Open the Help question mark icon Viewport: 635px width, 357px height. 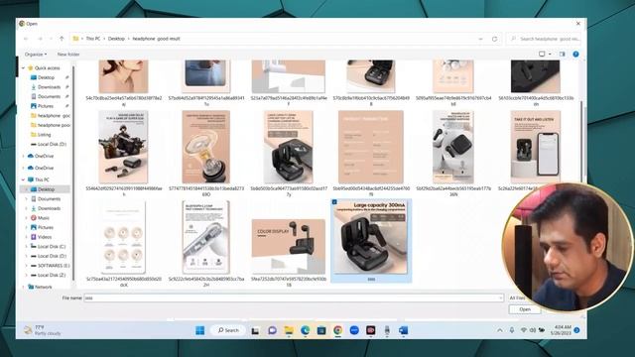click(x=575, y=55)
